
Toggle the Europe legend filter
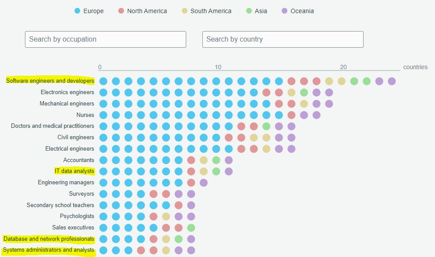[89, 11]
